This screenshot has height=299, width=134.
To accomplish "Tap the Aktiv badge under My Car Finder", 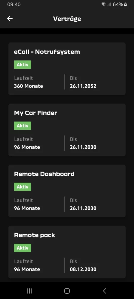I will point(22,126).
